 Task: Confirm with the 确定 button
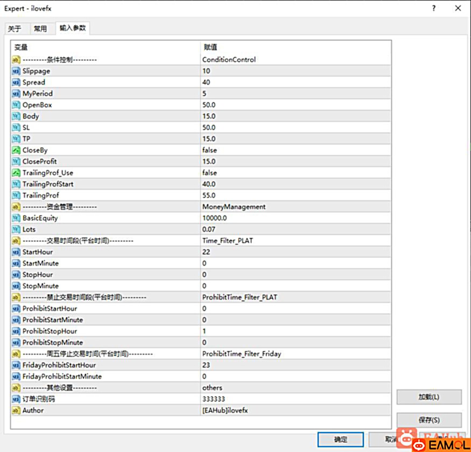click(x=340, y=440)
